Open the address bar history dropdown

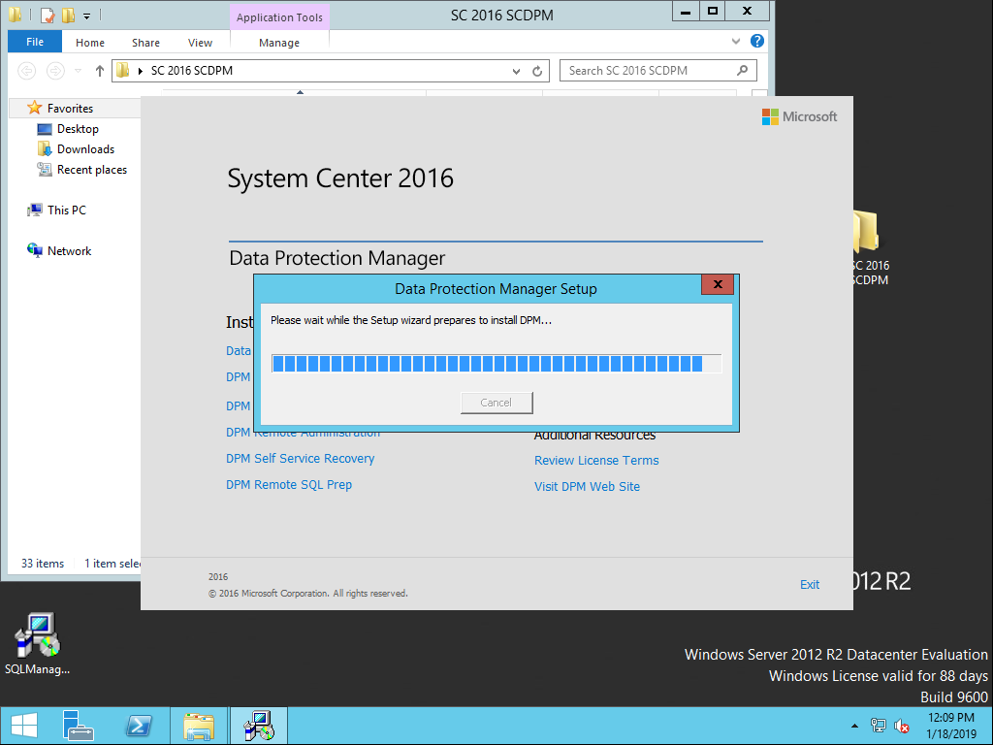point(516,70)
